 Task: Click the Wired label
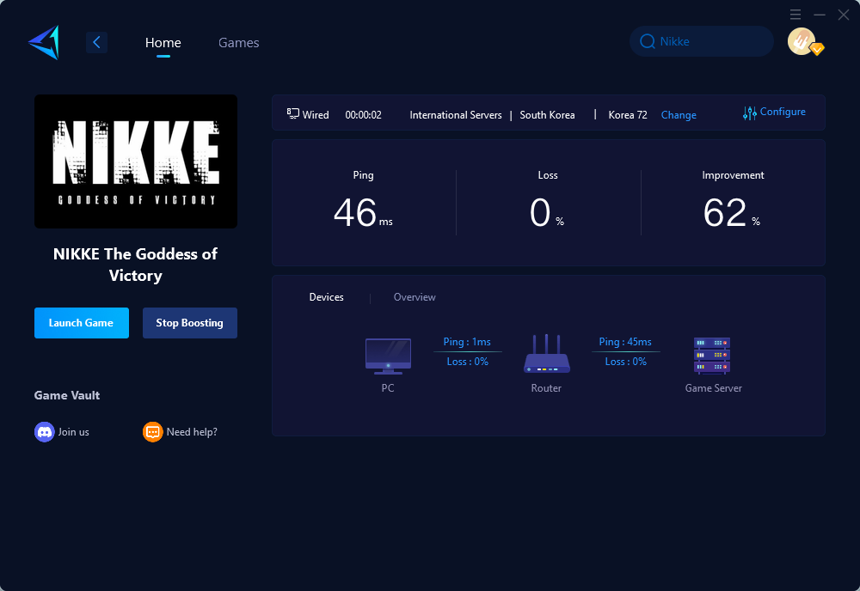[x=316, y=115]
